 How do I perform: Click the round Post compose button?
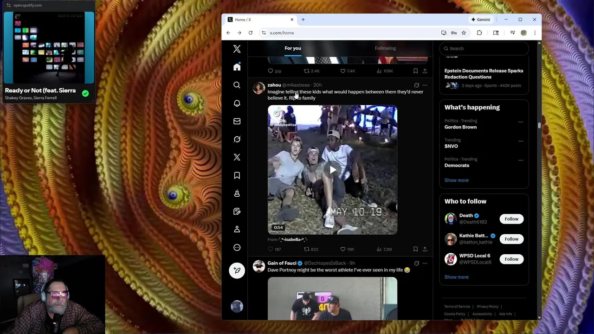click(x=237, y=270)
